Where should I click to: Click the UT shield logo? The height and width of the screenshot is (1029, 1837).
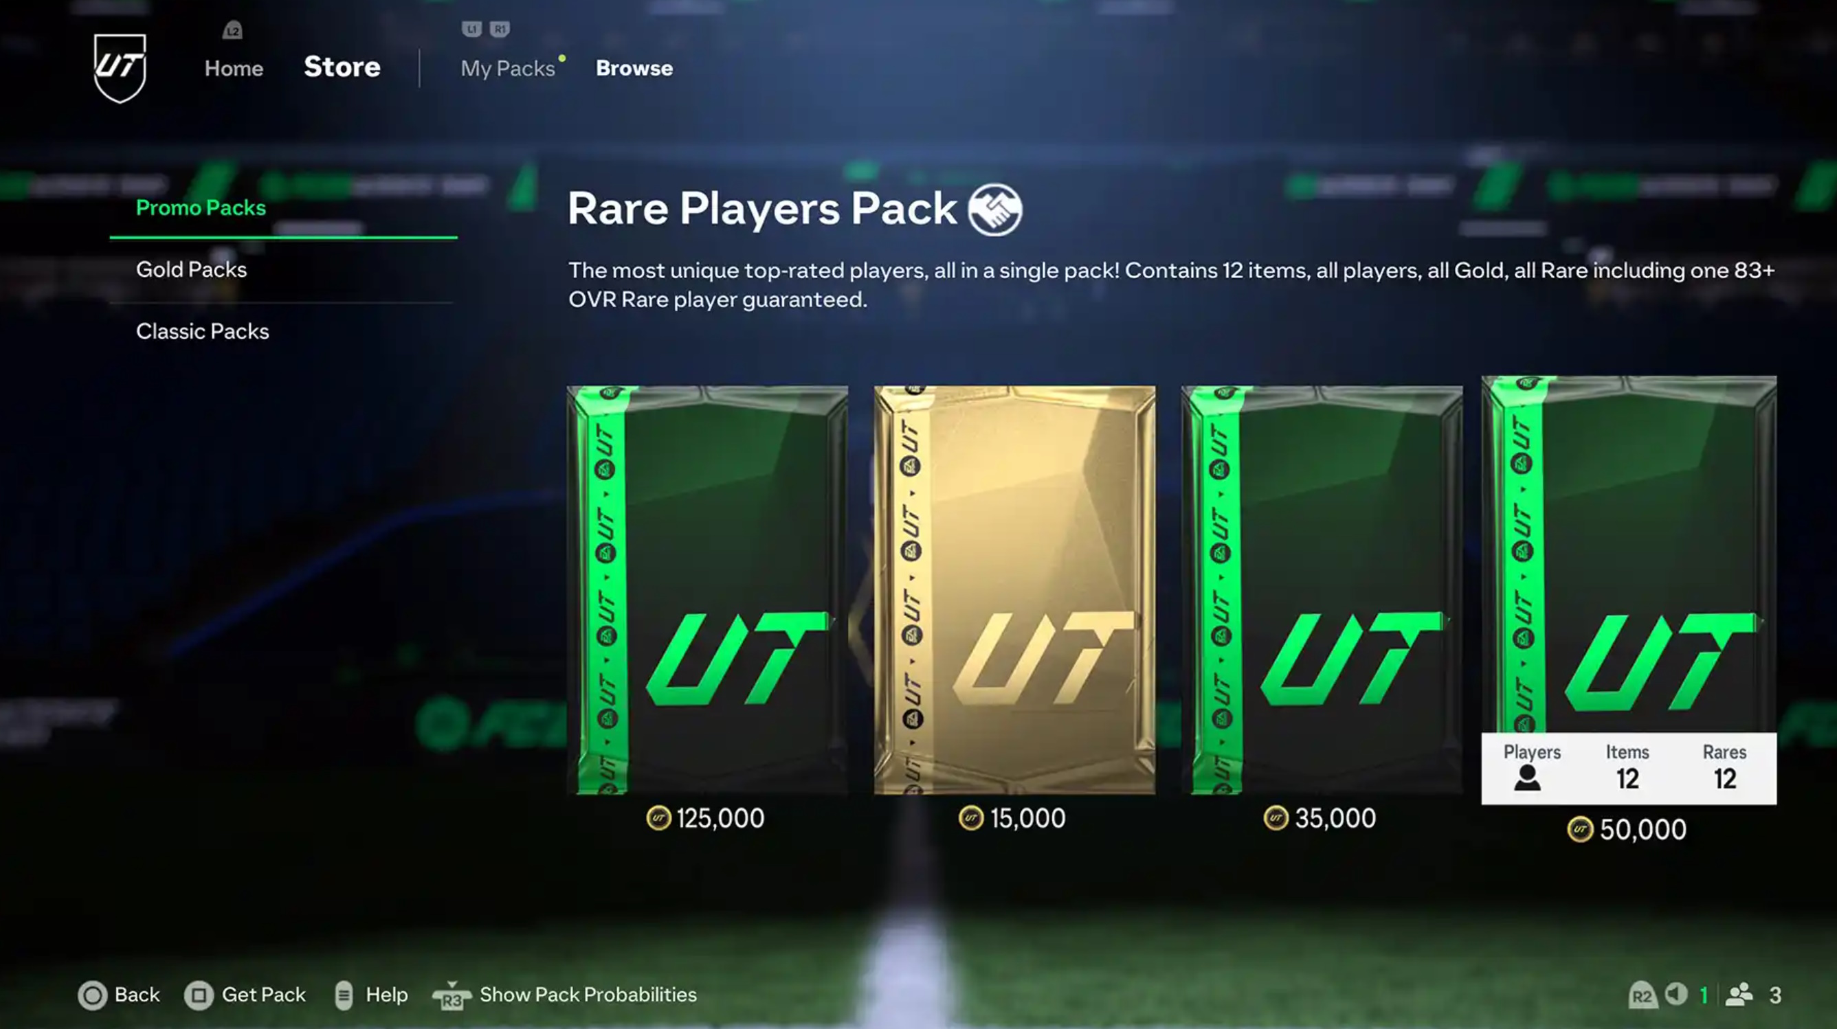(x=120, y=68)
